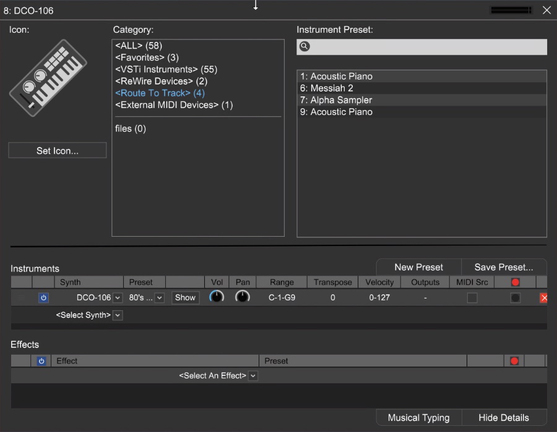Focus the Instrument Preset search field
Viewport: 557px width, 432px height.
421,47
